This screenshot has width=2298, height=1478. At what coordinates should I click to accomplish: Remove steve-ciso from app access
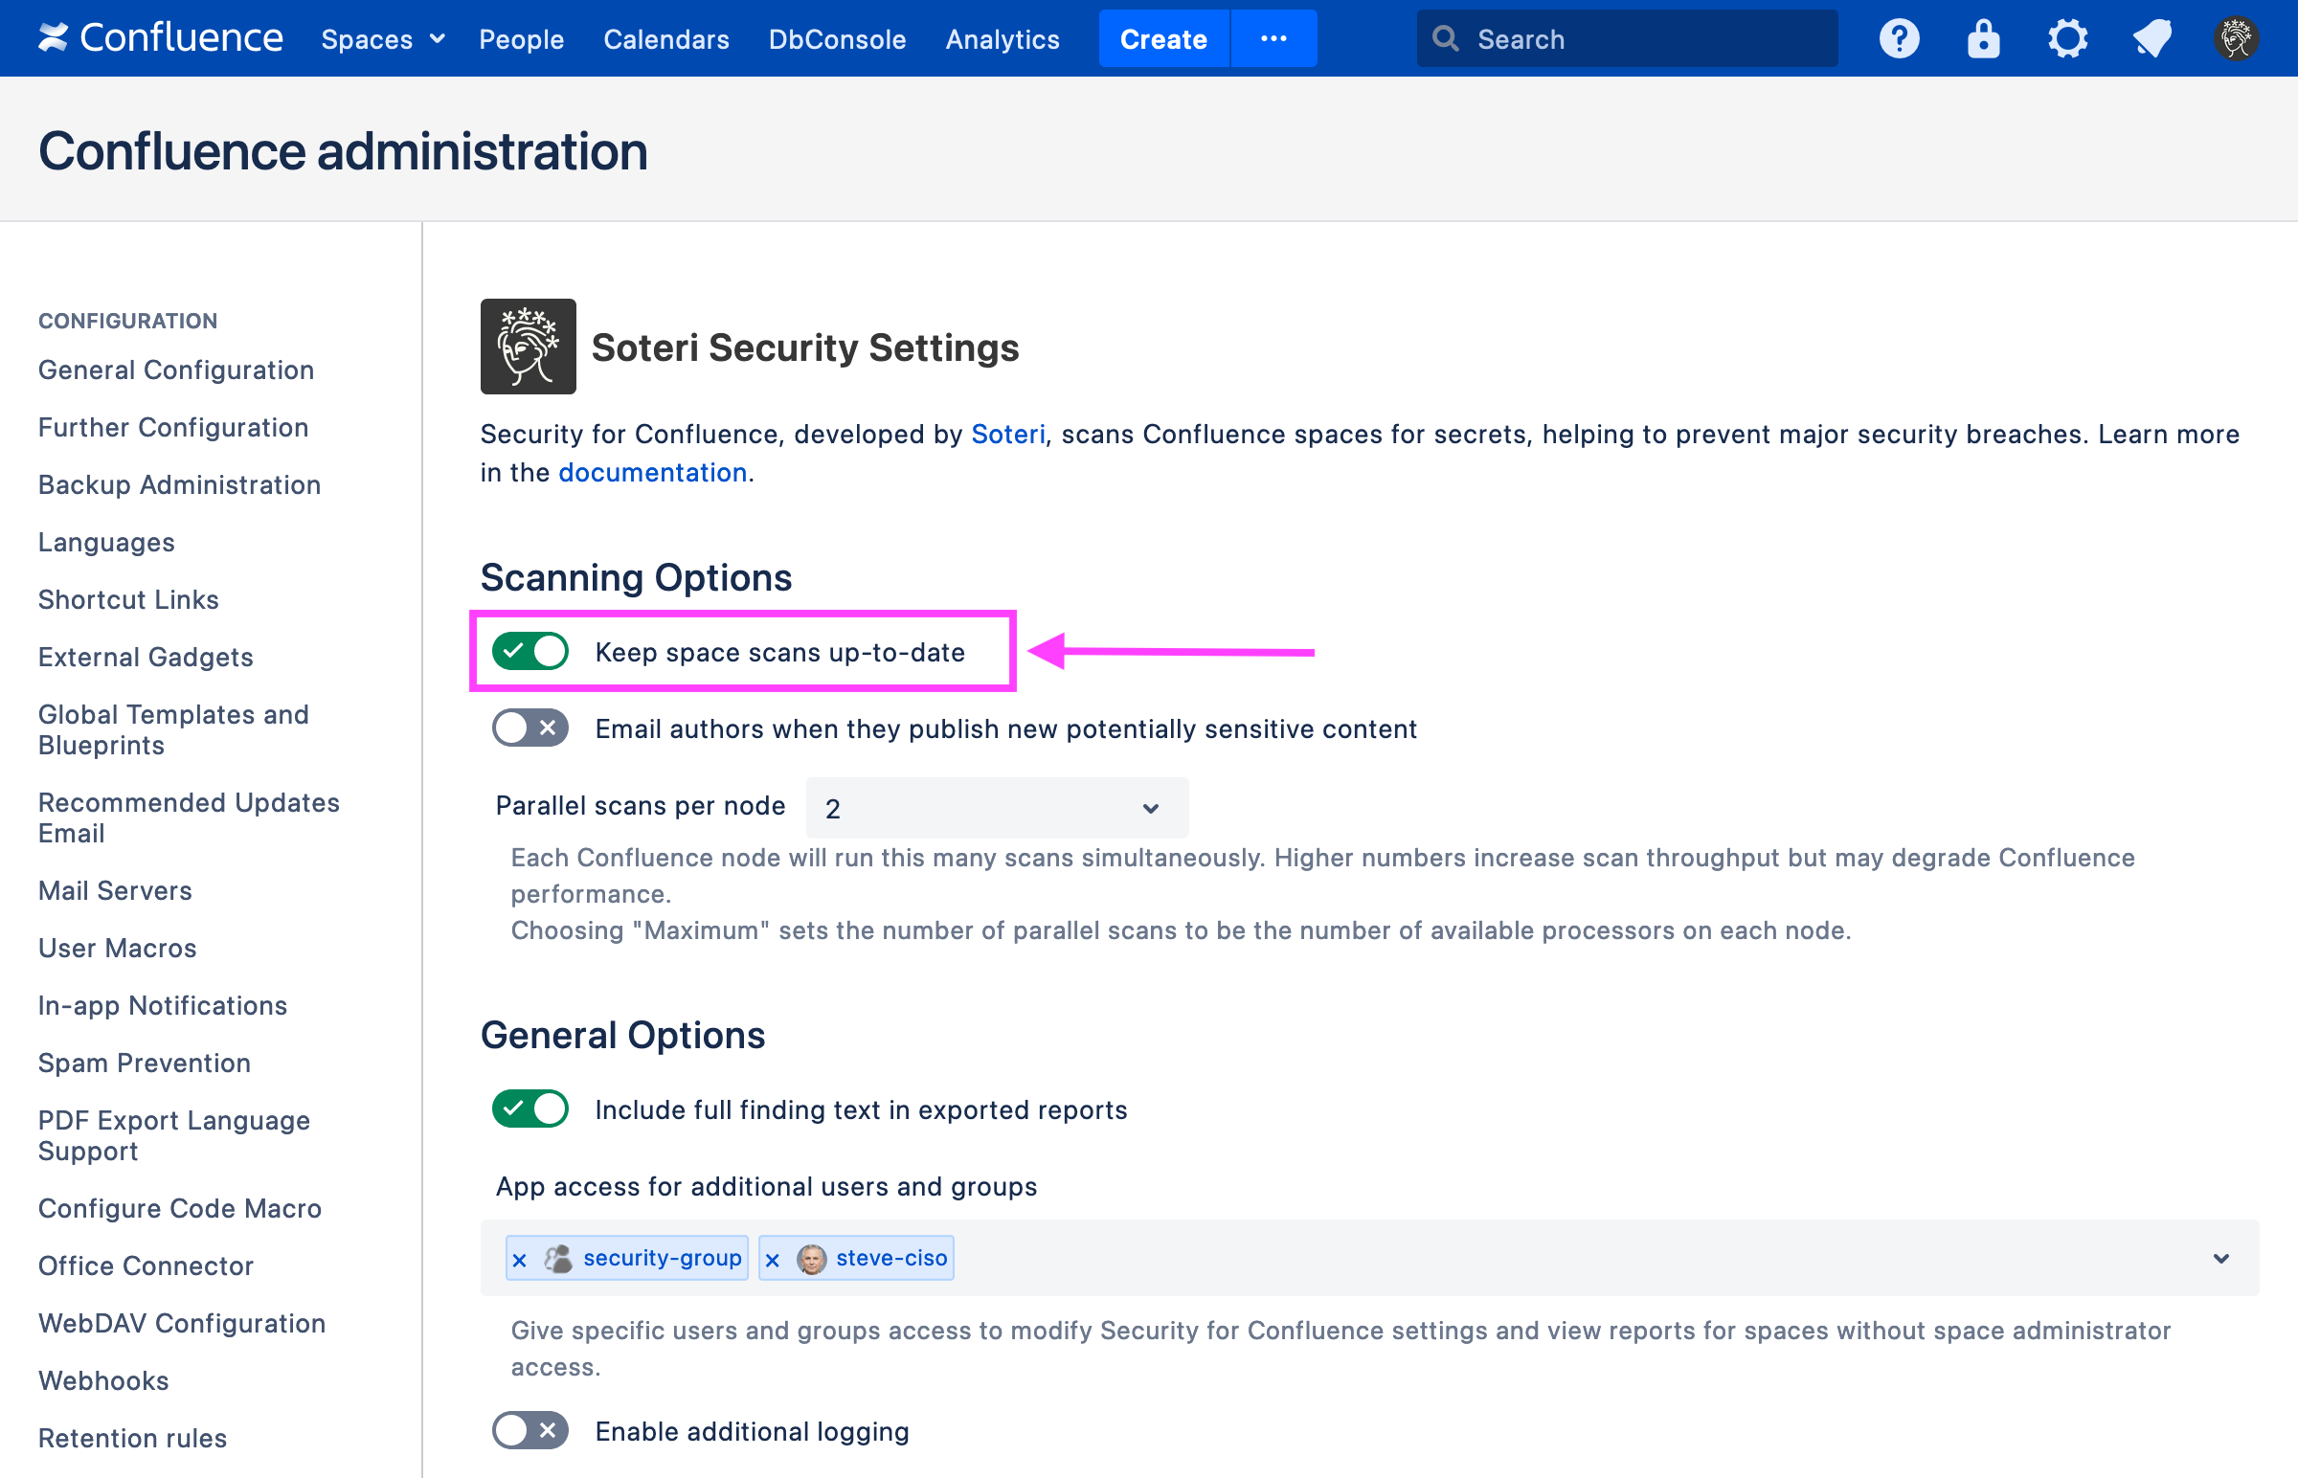[x=773, y=1259]
